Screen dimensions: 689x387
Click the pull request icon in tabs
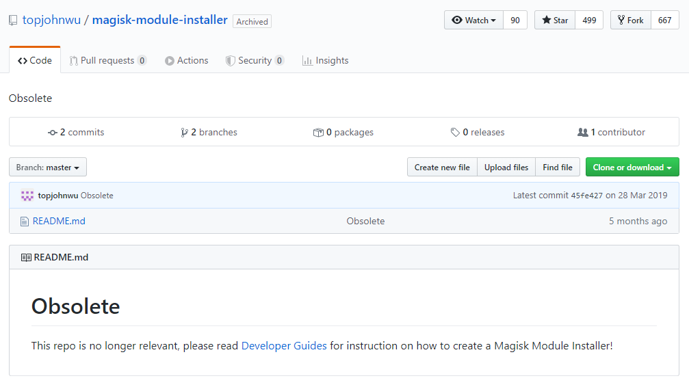73,61
